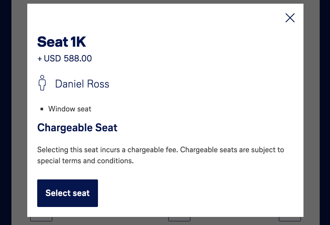Click the passenger silhouette icon beside Daniel Ross

42,83
